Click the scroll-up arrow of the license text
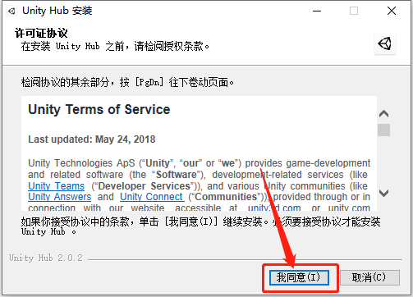 (383, 114)
